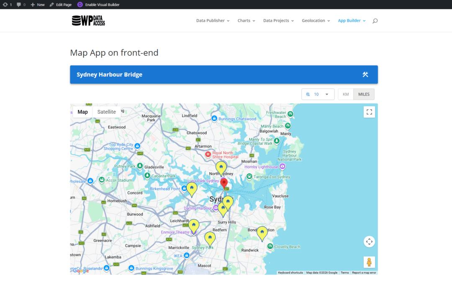Click Clovelly Beach pin
452x283 pixels.
pos(270,247)
